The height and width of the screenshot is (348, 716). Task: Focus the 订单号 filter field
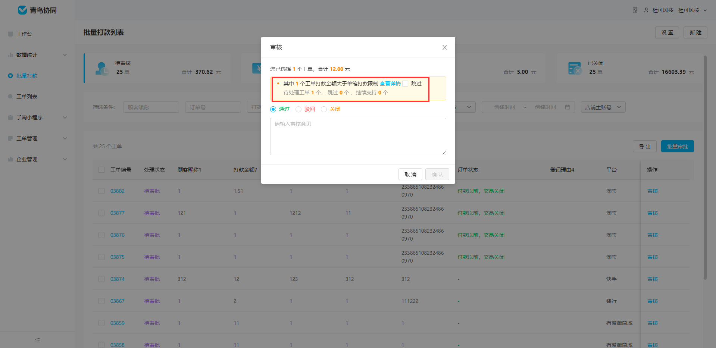pyautogui.click(x=213, y=107)
